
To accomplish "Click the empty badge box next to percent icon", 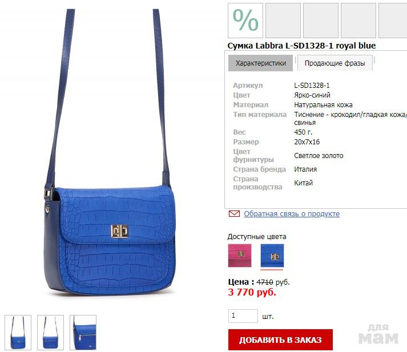I will 283,21.
